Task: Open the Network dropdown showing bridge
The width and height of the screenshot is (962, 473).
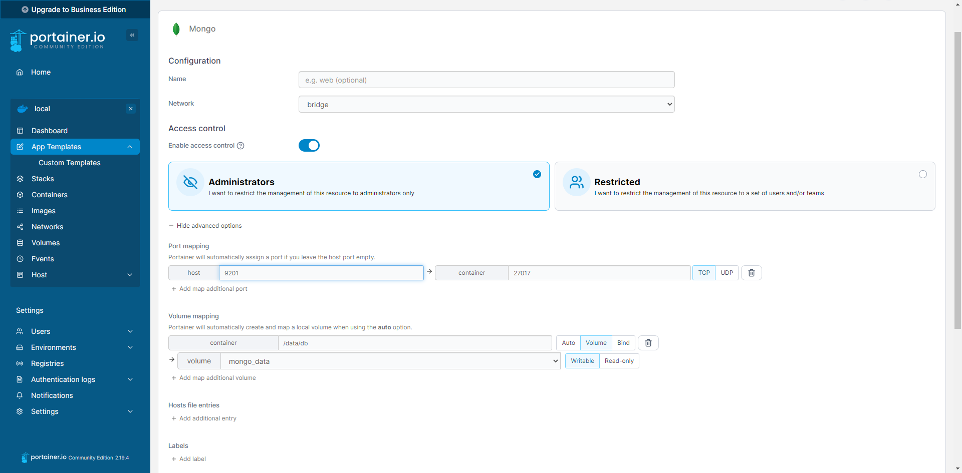Action: coord(487,104)
